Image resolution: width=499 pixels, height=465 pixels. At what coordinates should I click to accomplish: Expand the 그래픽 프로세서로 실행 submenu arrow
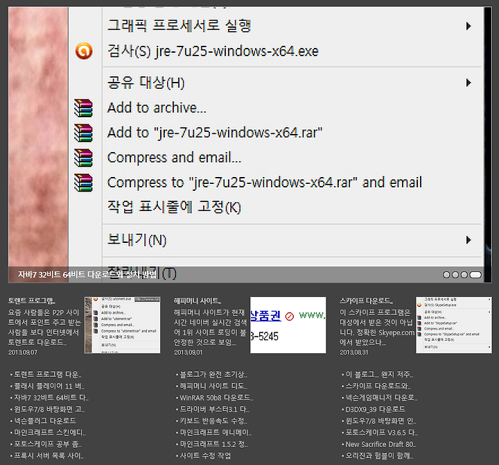[469, 26]
